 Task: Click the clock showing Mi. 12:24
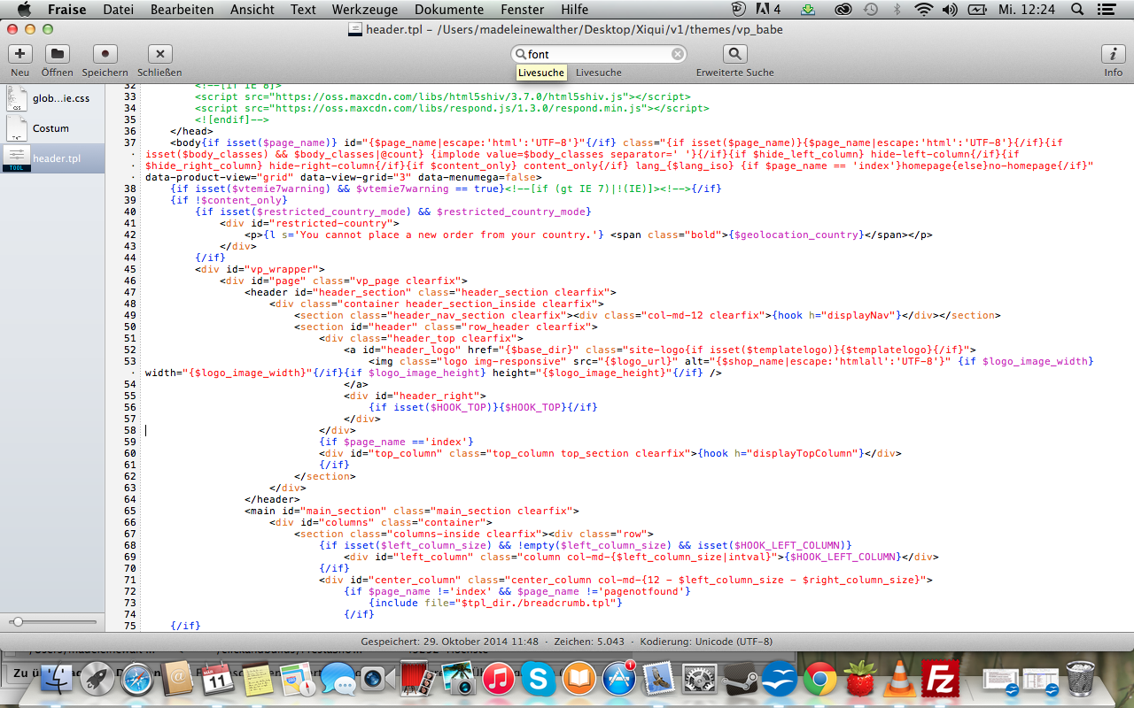click(1026, 10)
